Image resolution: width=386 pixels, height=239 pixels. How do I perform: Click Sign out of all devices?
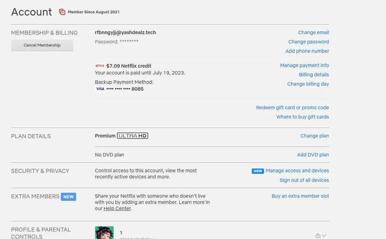coord(304,180)
